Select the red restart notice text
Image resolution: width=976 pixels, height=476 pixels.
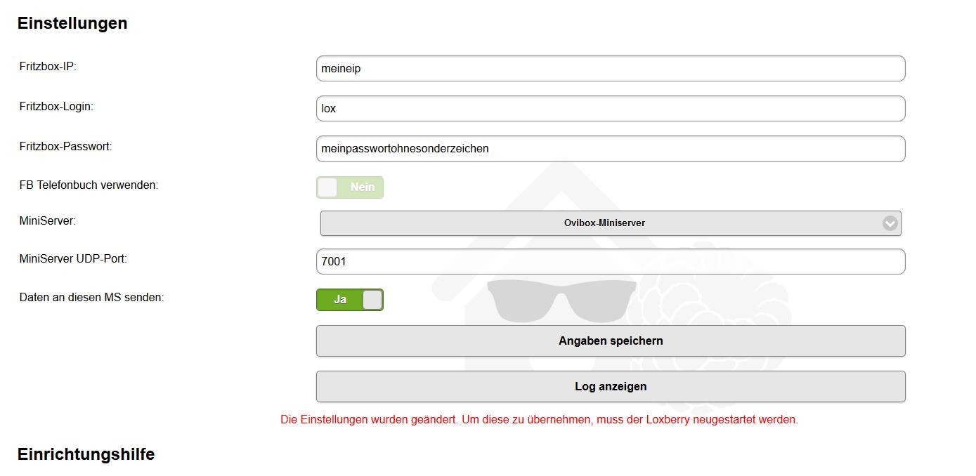click(539, 420)
